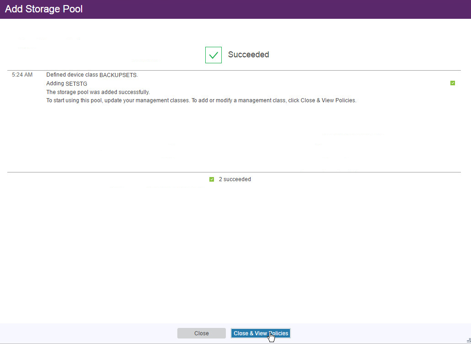The height and width of the screenshot is (344, 471).
Task: Click 'The storage pool was added successfully' message
Action: click(x=98, y=92)
